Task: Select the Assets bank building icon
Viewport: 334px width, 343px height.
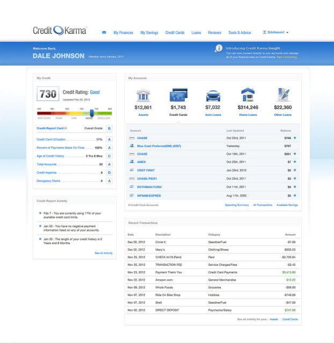Action: tap(143, 96)
